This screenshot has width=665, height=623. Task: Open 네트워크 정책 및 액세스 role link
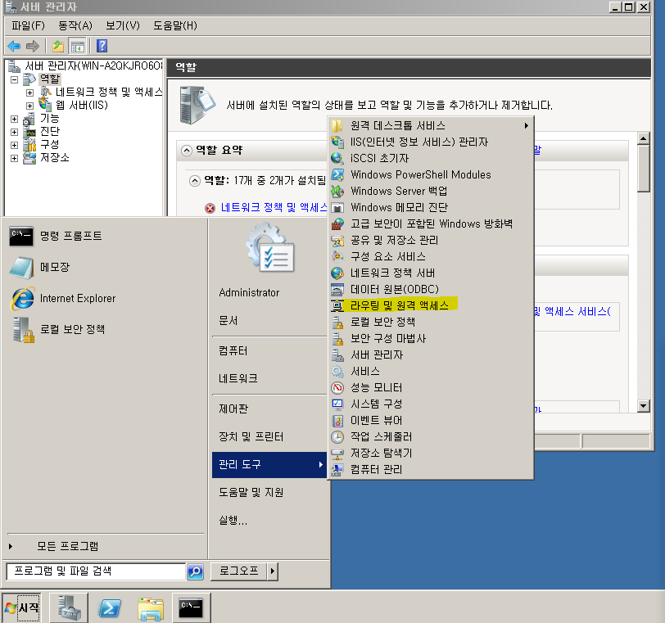pos(274,208)
